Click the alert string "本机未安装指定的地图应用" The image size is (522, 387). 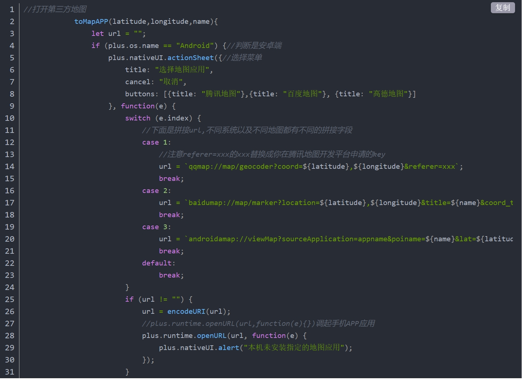pyautogui.click(x=294, y=347)
